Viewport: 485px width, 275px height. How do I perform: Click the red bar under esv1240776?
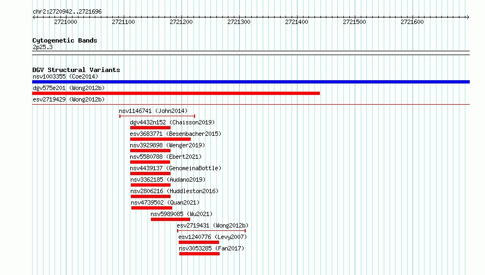199,242
